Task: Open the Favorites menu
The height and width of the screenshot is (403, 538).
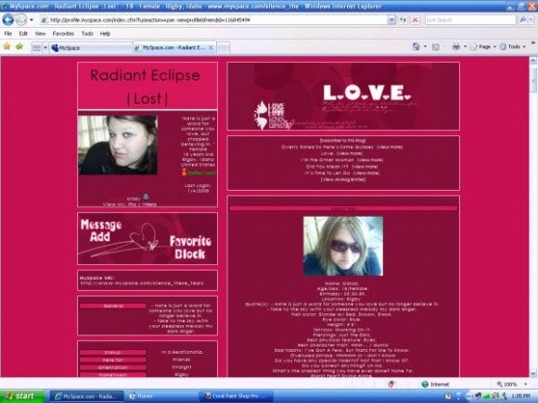Action: pos(63,33)
